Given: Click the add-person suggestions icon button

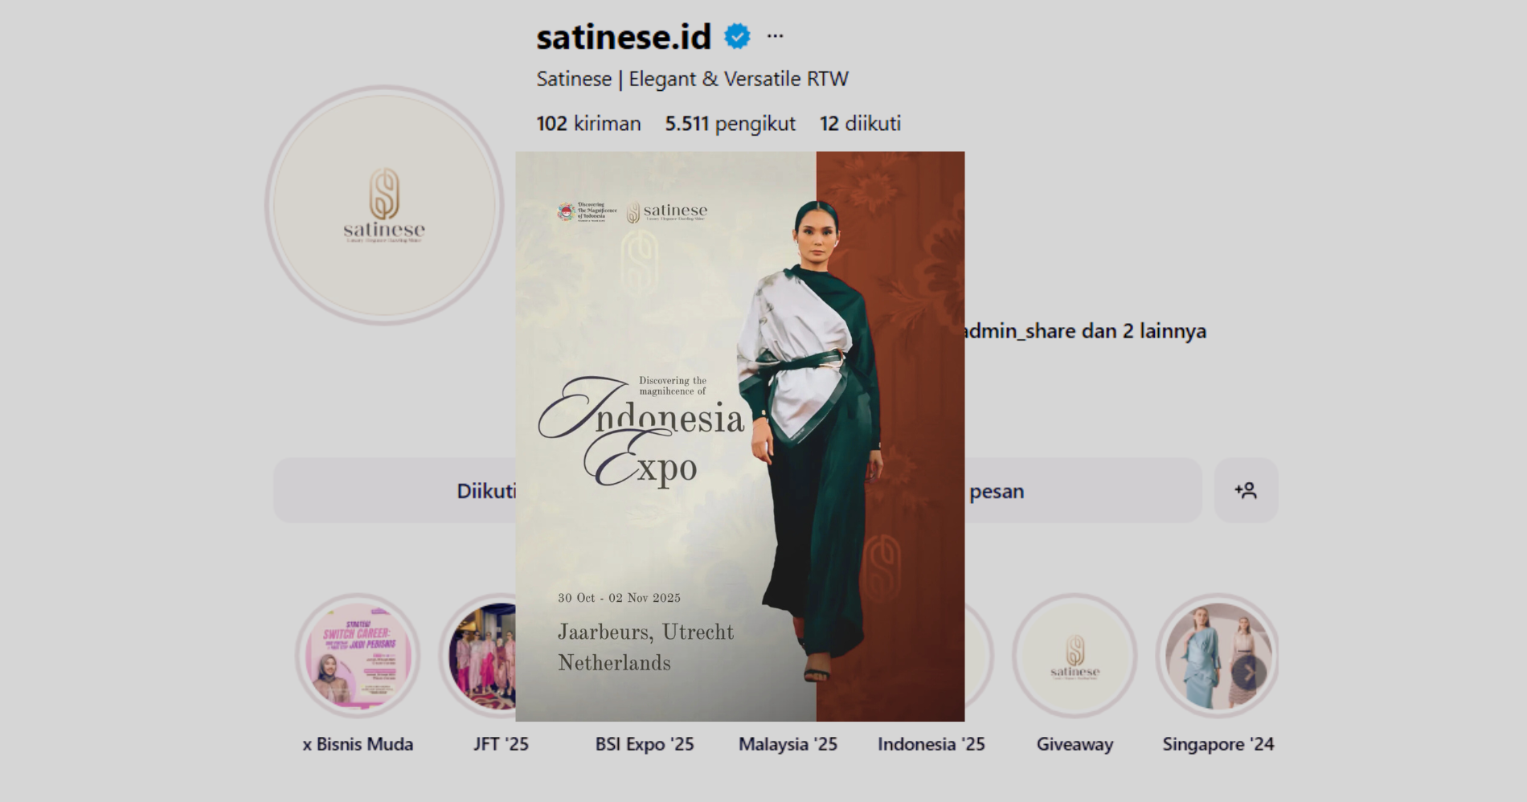Looking at the screenshot, I should (x=1246, y=491).
